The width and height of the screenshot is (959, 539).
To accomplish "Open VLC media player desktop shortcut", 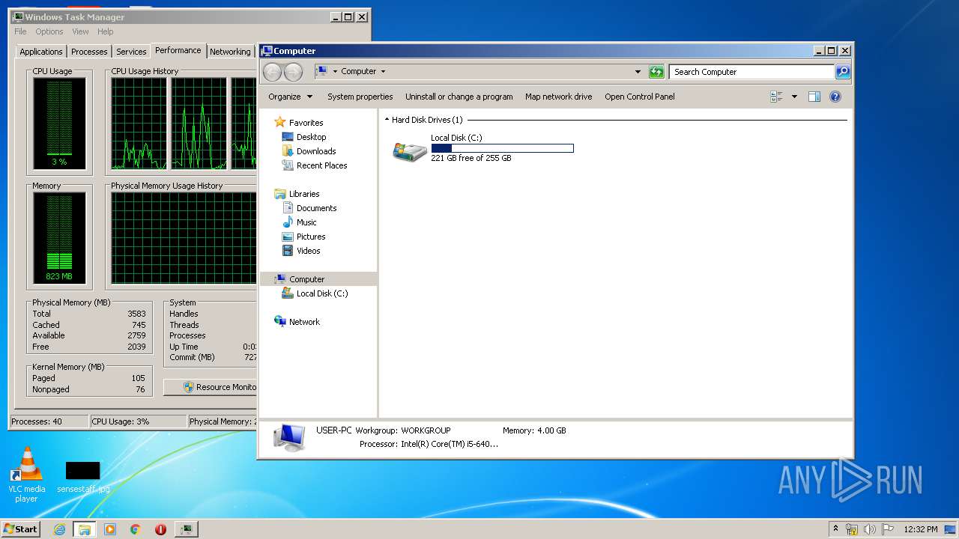I will [x=26, y=475].
